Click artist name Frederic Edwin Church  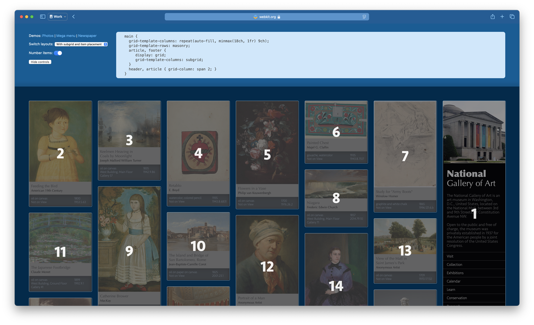pos(322,207)
